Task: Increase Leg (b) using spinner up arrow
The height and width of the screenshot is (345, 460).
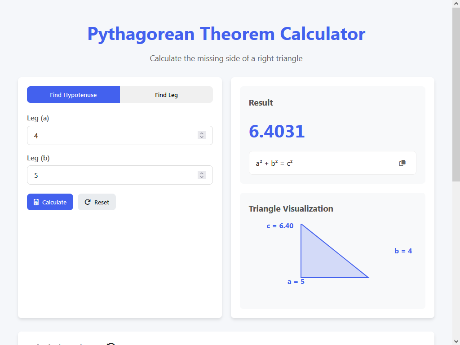Action: [202, 173]
